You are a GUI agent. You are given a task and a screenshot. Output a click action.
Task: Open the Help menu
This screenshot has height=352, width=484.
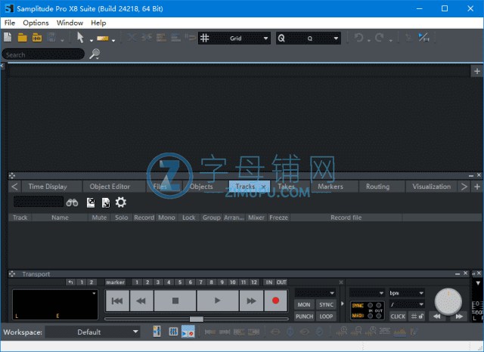click(98, 23)
